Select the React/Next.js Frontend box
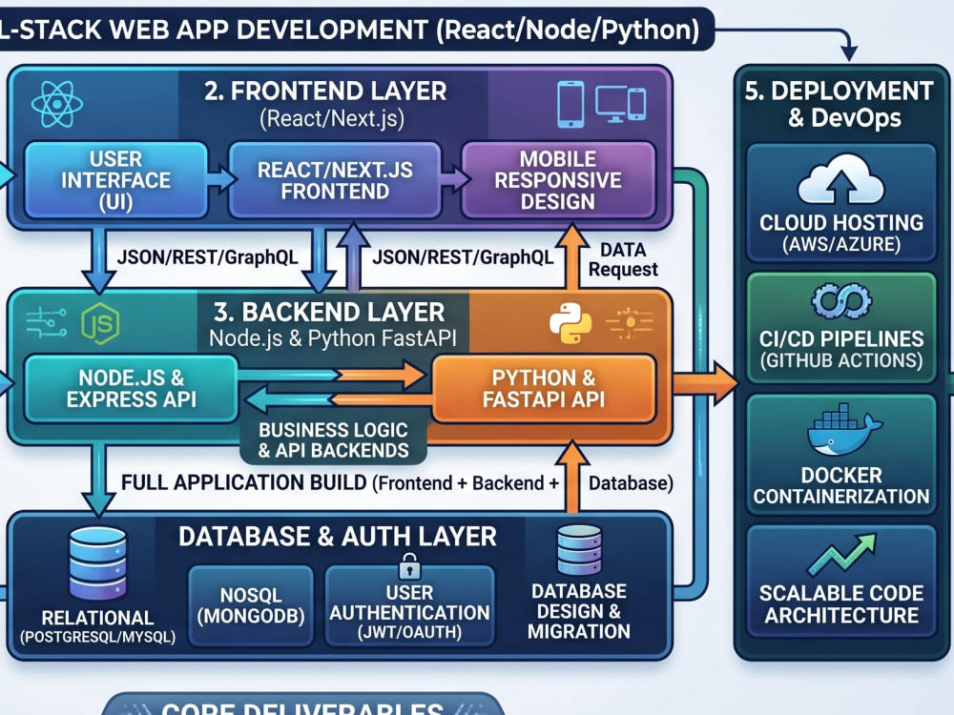954x715 pixels. tap(335, 180)
